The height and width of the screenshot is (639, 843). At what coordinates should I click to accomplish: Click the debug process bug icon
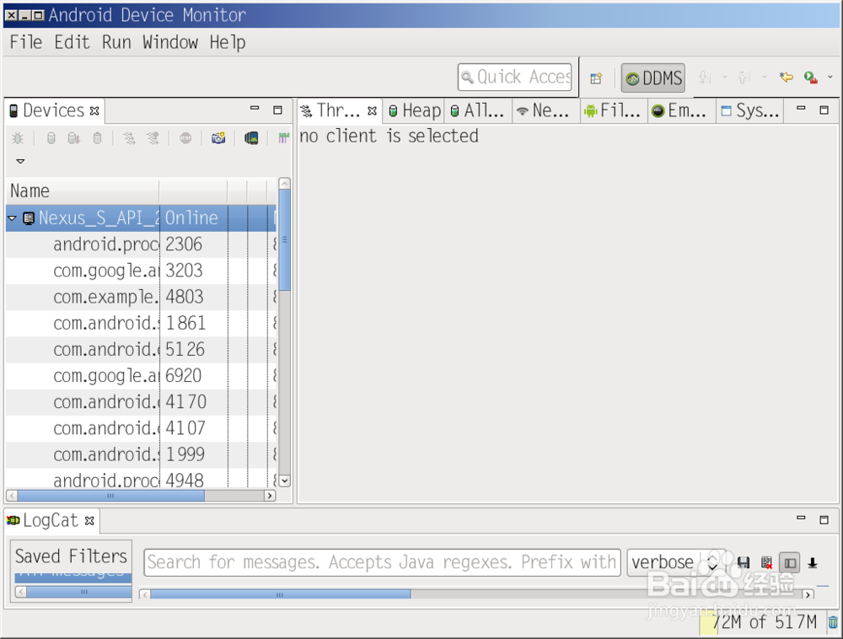[18, 138]
